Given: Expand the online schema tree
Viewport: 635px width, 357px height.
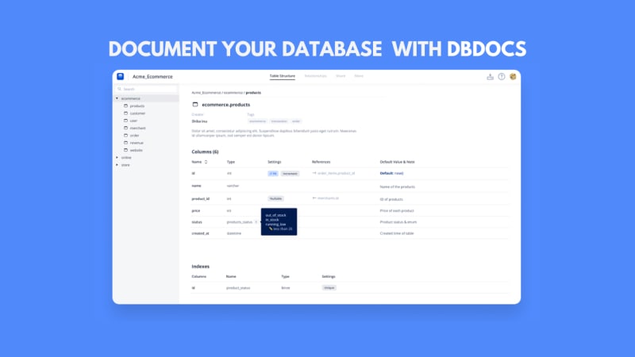Looking at the screenshot, I should [x=117, y=157].
